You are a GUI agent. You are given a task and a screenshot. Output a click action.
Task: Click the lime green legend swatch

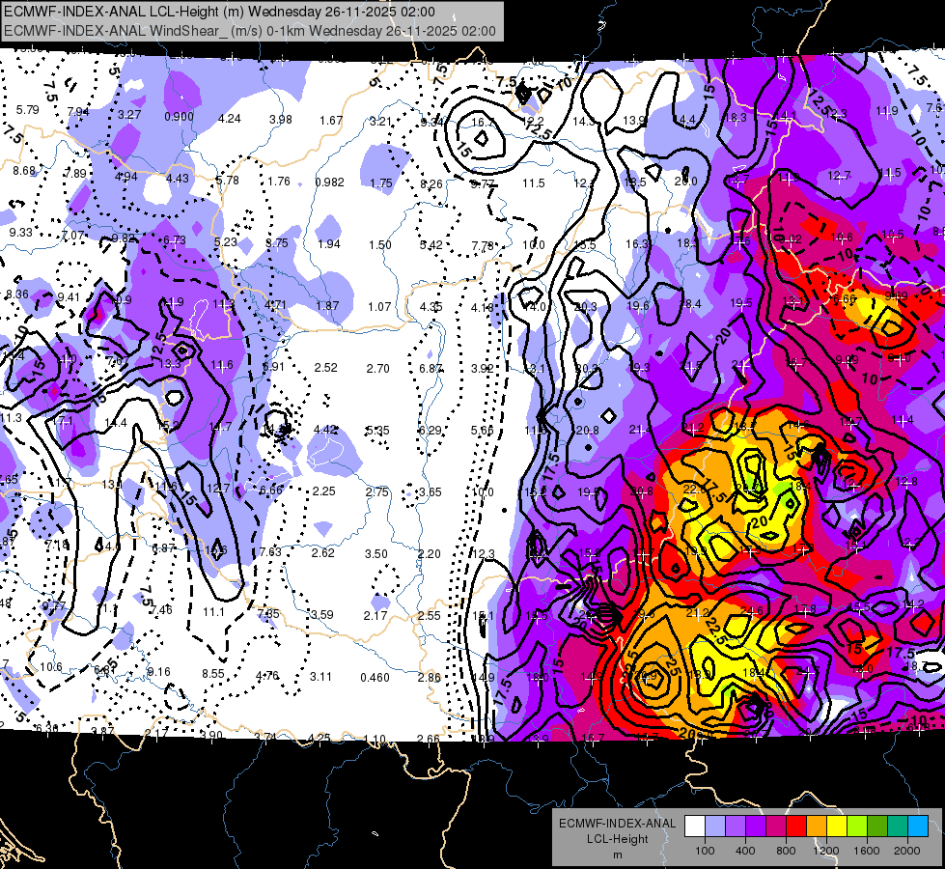(x=857, y=827)
